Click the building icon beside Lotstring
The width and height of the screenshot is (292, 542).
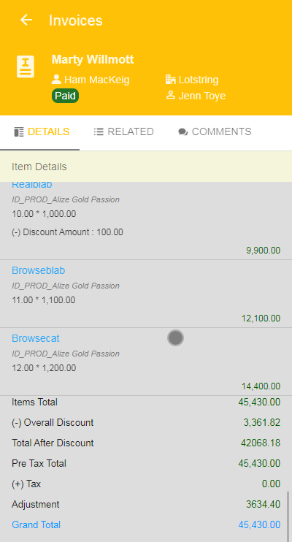click(171, 80)
